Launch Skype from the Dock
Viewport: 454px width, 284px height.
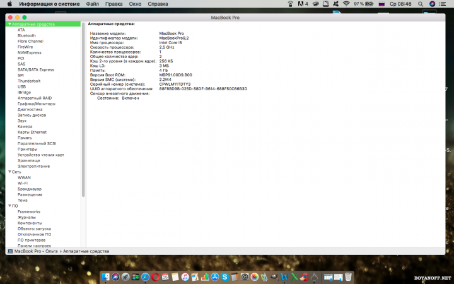coord(224,277)
